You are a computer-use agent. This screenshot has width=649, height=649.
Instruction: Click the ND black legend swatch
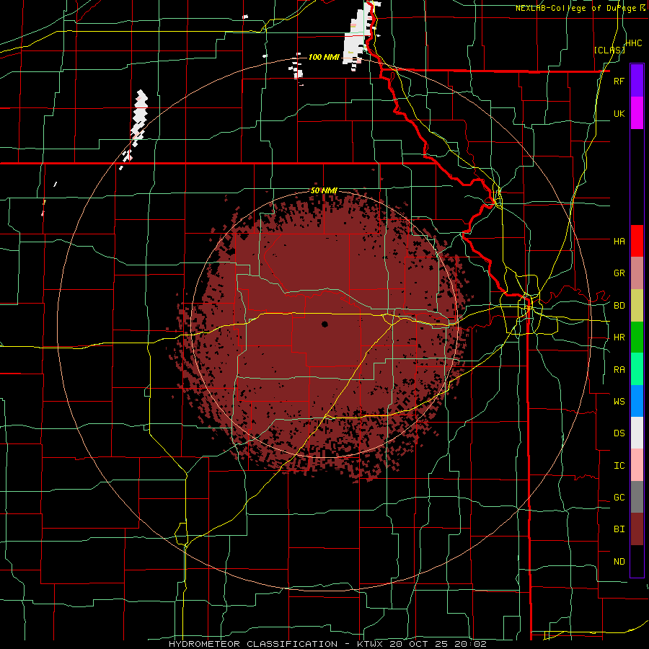[x=637, y=561]
